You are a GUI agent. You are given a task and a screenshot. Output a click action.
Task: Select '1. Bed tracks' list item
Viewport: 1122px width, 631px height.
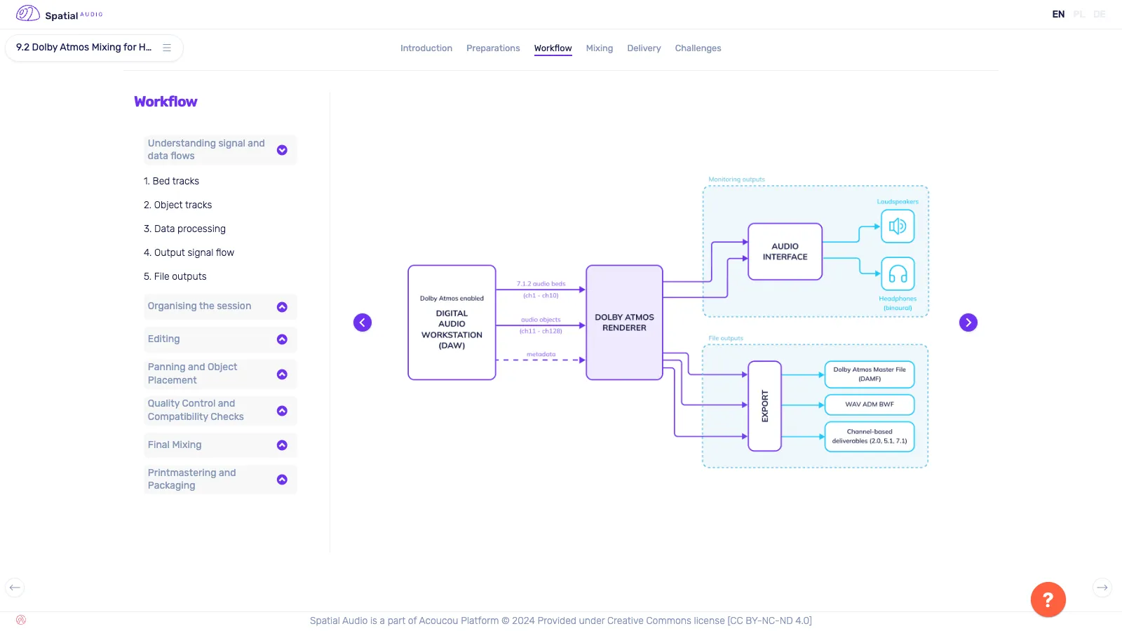click(171, 181)
